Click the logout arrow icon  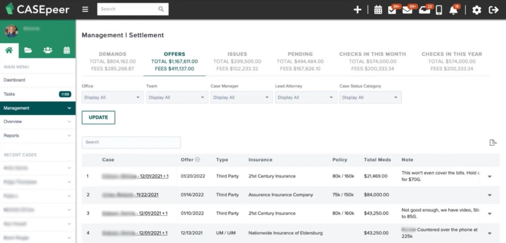click(494, 10)
